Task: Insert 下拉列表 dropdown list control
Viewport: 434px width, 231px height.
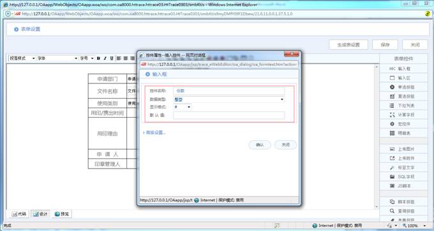Action: [x=403, y=106]
